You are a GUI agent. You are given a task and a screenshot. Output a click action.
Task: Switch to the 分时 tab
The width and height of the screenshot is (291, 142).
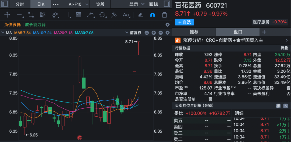(x=20, y=4)
